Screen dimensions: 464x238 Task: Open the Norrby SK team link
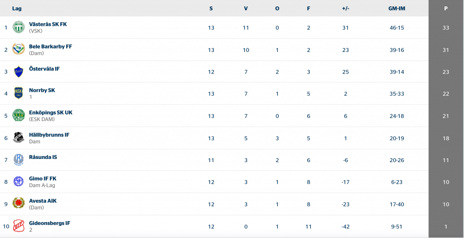tap(42, 90)
